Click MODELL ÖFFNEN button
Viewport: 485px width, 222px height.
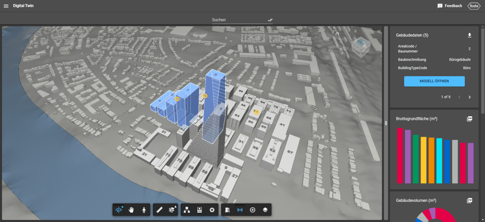[x=434, y=81]
